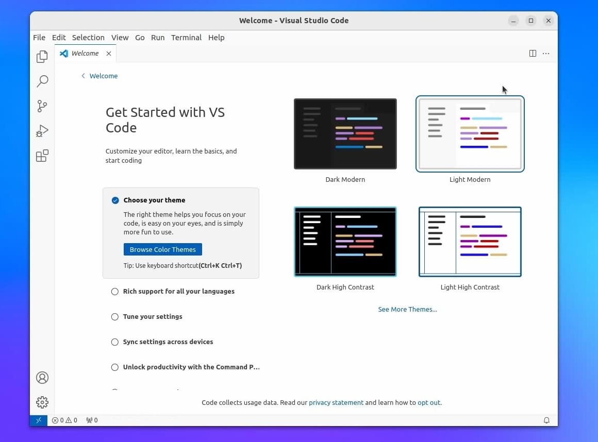598x442 pixels.
Task: Click the Light Modern label
Action: [x=470, y=179]
